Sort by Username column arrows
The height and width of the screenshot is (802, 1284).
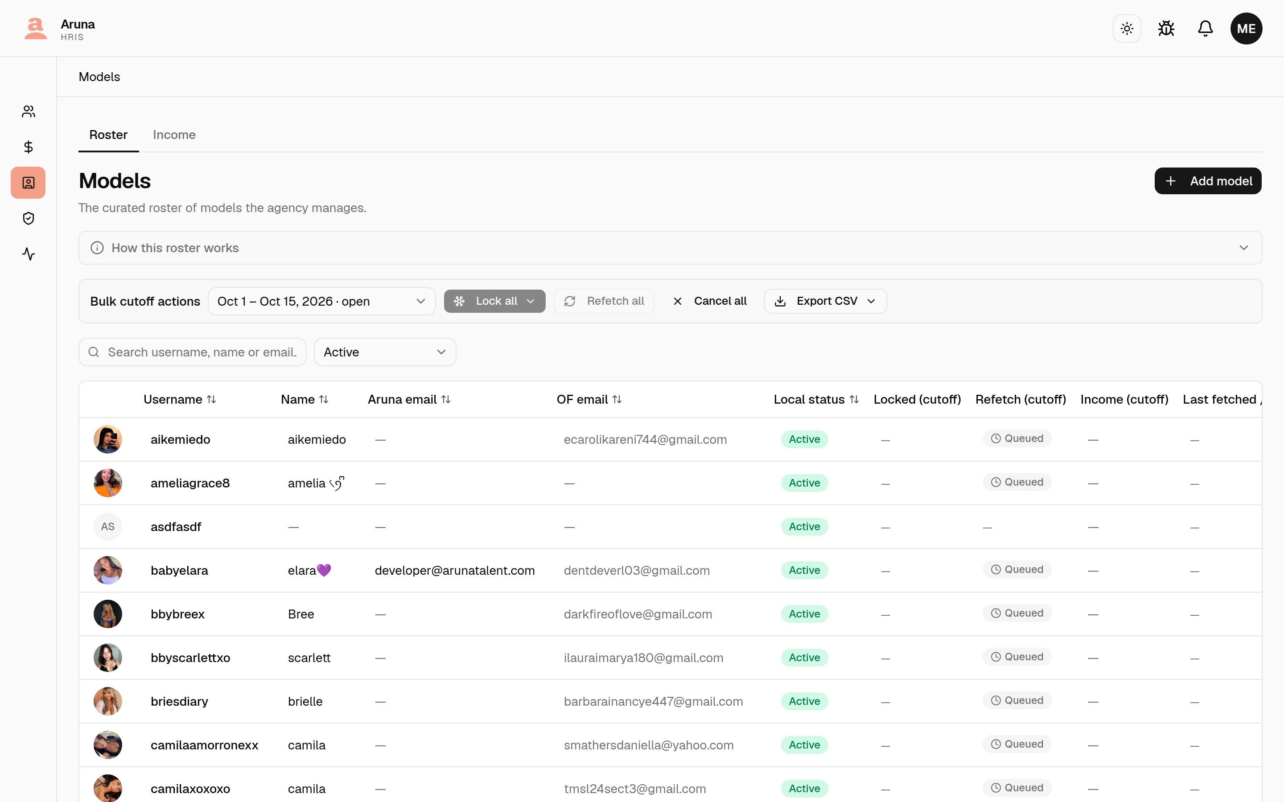211,399
